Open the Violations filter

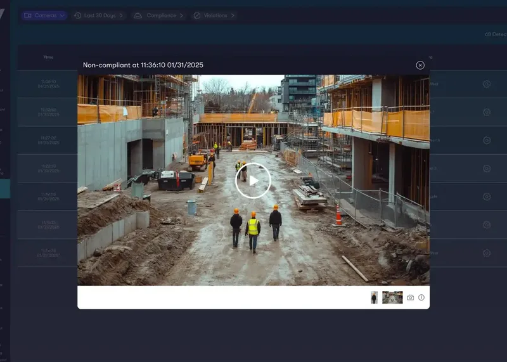pos(214,15)
